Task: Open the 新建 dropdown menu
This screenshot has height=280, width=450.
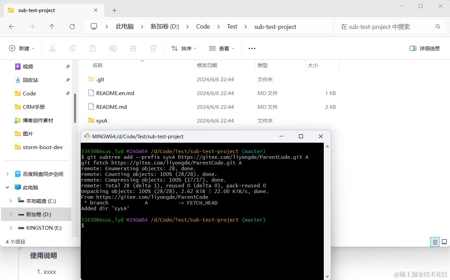Action: (22, 48)
